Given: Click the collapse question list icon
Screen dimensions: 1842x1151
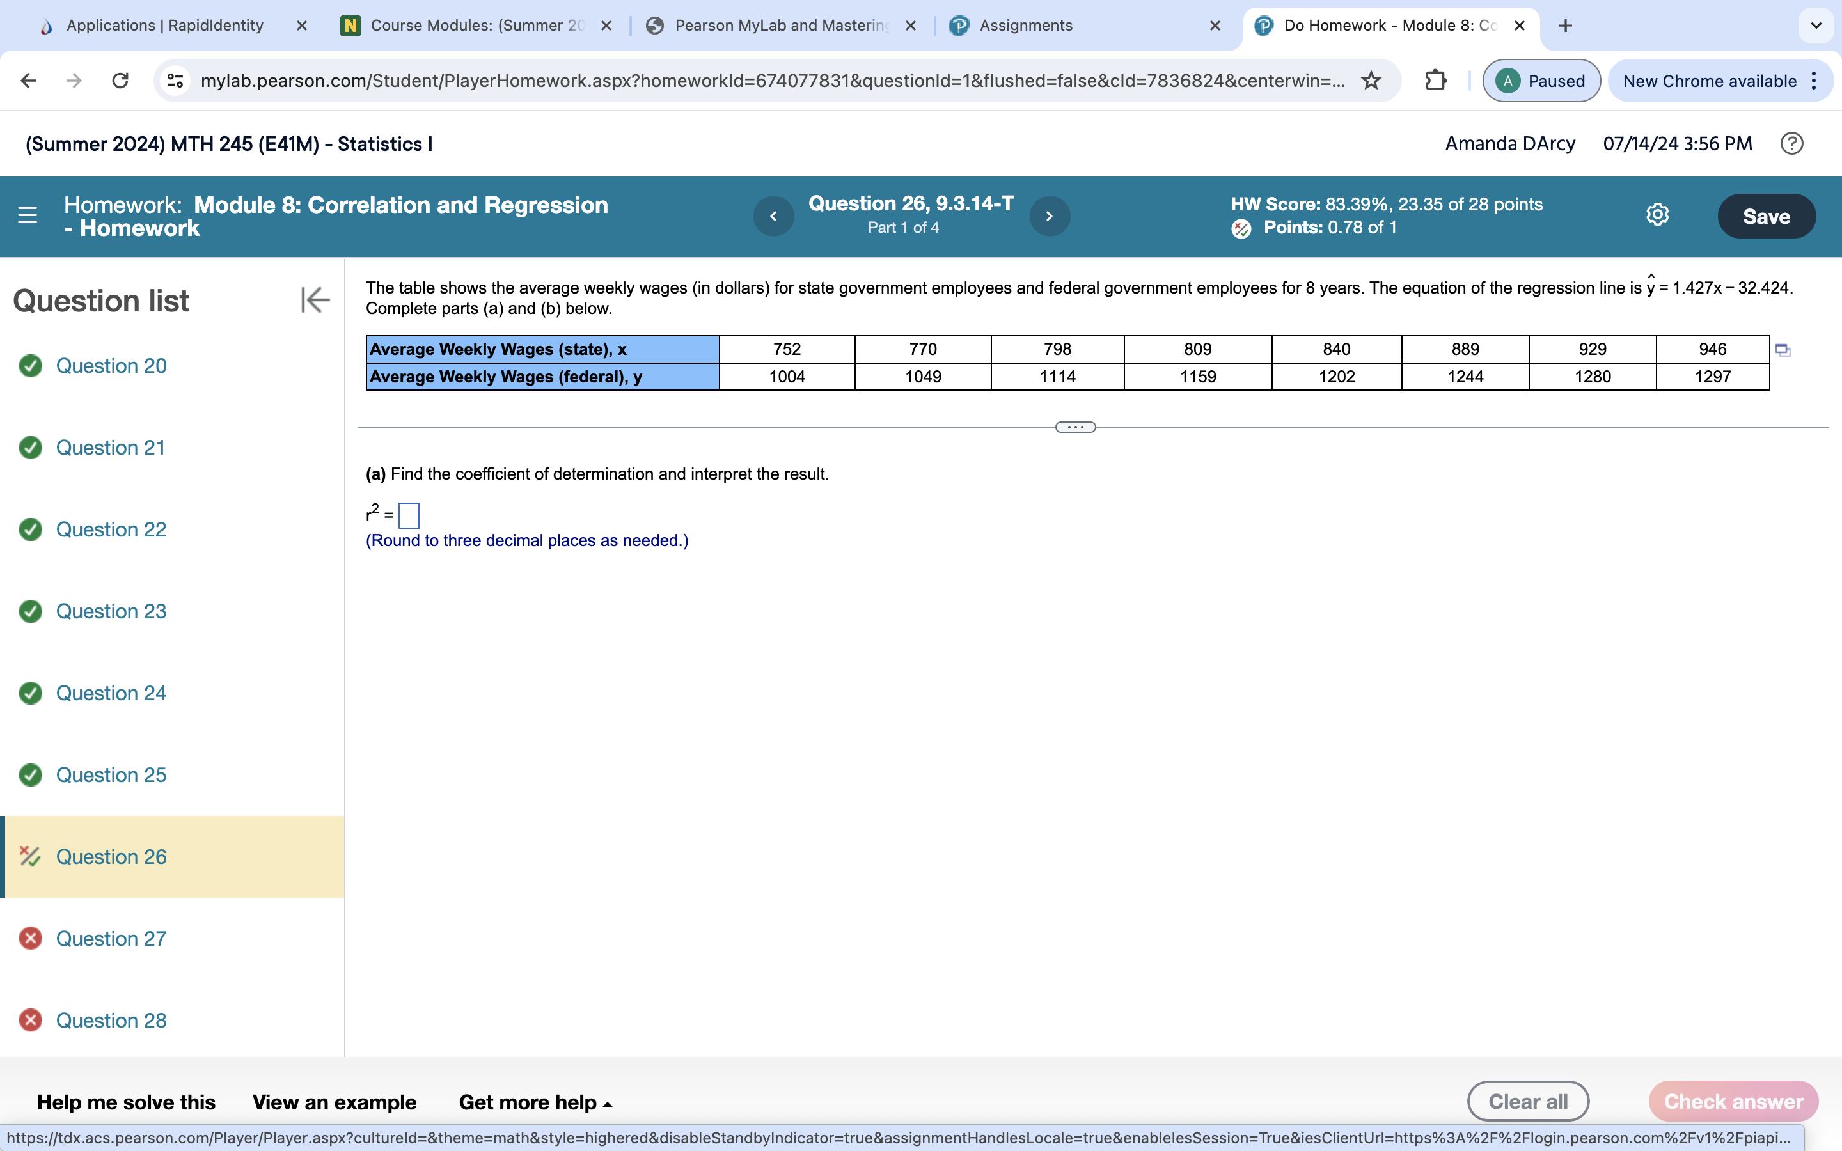Looking at the screenshot, I should tap(314, 301).
